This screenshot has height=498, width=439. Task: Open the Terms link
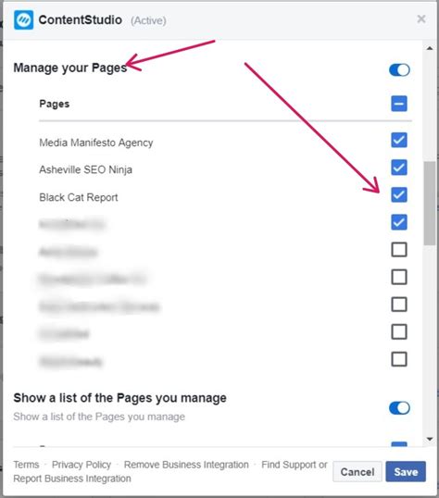(26, 465)
